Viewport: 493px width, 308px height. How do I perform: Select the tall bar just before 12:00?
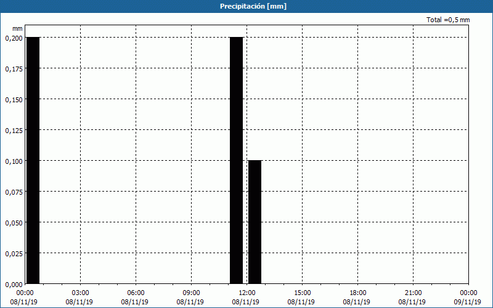pos(237,160)
